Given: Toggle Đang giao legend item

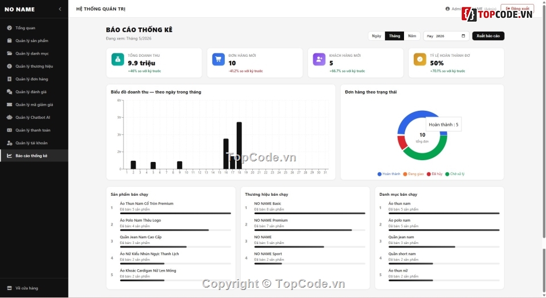Looking at the screenshot, I should pos(413,174).
